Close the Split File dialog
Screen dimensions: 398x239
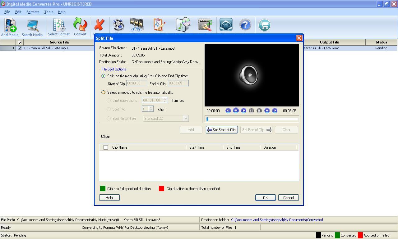[299, 38]
